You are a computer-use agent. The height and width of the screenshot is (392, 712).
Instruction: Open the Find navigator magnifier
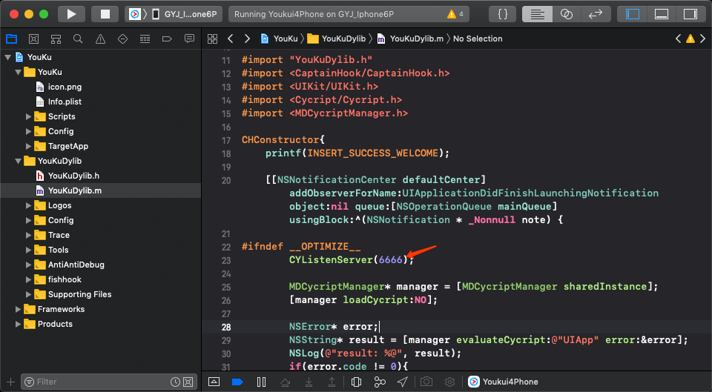[78, 39]
